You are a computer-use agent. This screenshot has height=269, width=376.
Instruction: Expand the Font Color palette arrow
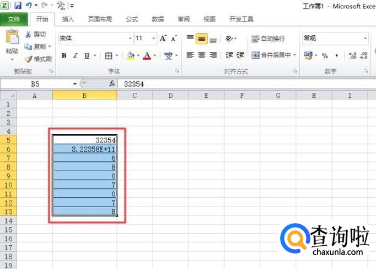(x=155, y=56)
